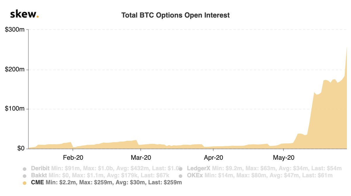Click the skew logo
The width and height of the screenshot is (351, 196).
pos(24,14)
